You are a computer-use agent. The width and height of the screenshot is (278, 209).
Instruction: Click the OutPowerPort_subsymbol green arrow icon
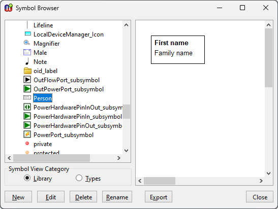pyautogui.click(x=27, y=89)
